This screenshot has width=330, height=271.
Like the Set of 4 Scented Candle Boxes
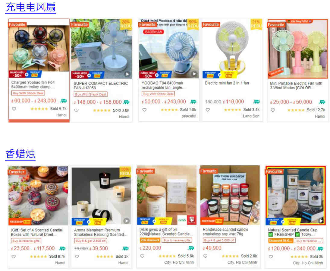pos(14,257)
